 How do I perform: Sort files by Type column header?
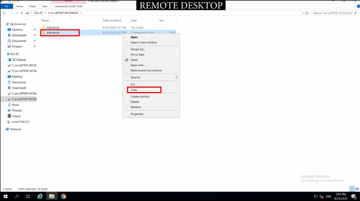[134, 20]
